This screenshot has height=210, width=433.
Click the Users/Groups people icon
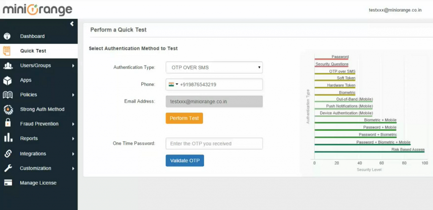coord(7,65)
